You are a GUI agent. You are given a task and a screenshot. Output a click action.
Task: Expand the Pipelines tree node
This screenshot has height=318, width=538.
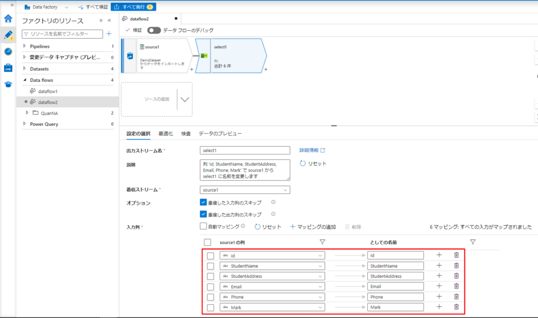pos(24,47)
